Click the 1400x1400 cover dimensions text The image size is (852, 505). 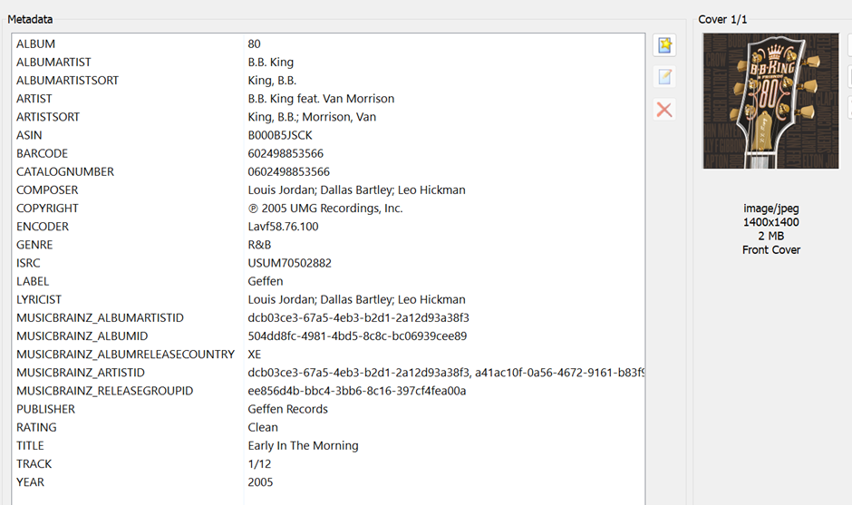click(771, 222)
